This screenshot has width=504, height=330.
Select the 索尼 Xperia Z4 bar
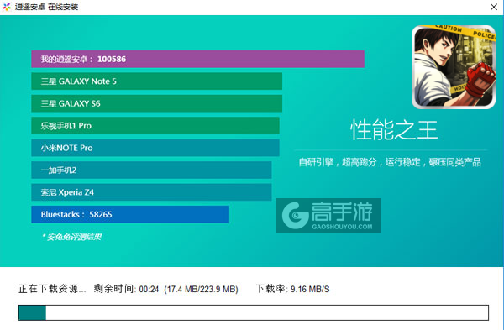151,192
